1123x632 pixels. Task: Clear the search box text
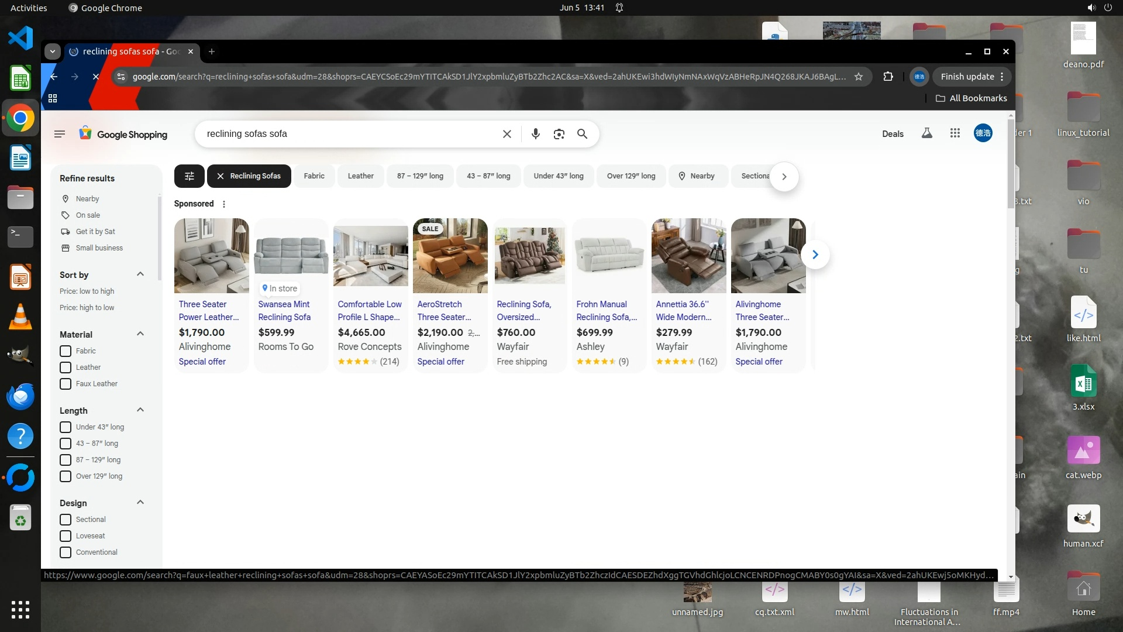[x=507, y=134]
